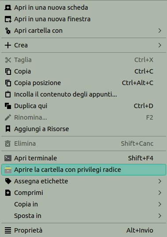This screenshot has width=167, height=237.
Task: Click the copy icon beside Copia
Action: coord(8,71)
